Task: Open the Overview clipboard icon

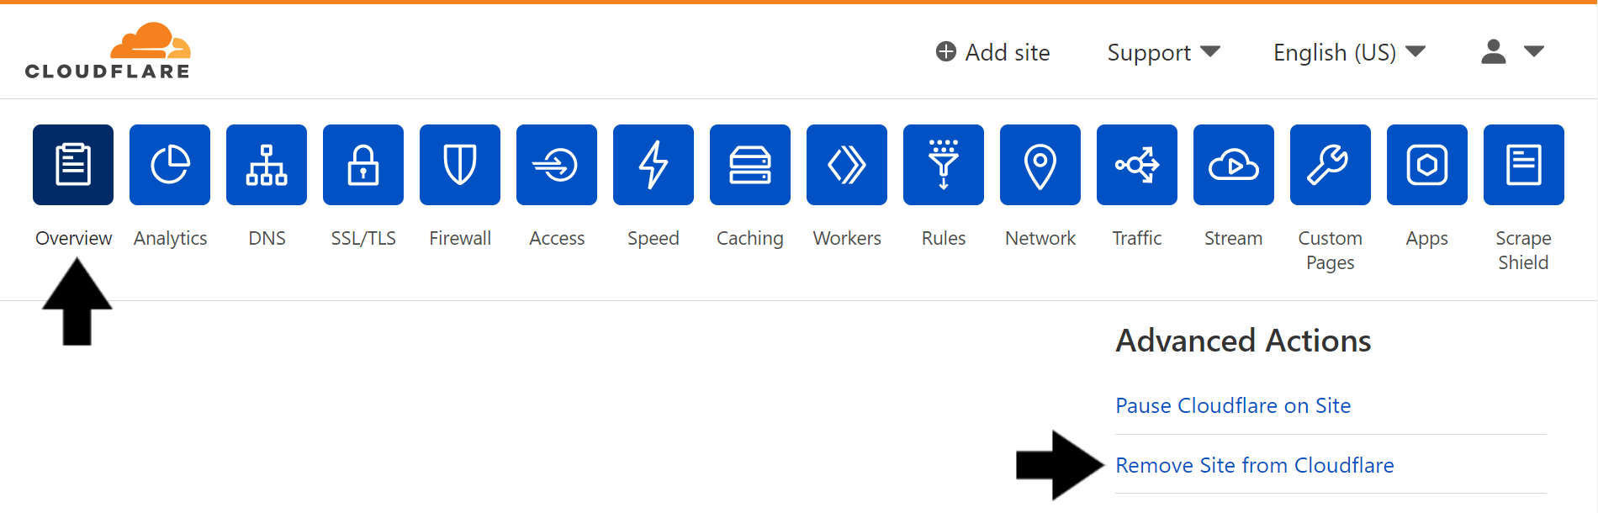Action: [x=73, y=165]
